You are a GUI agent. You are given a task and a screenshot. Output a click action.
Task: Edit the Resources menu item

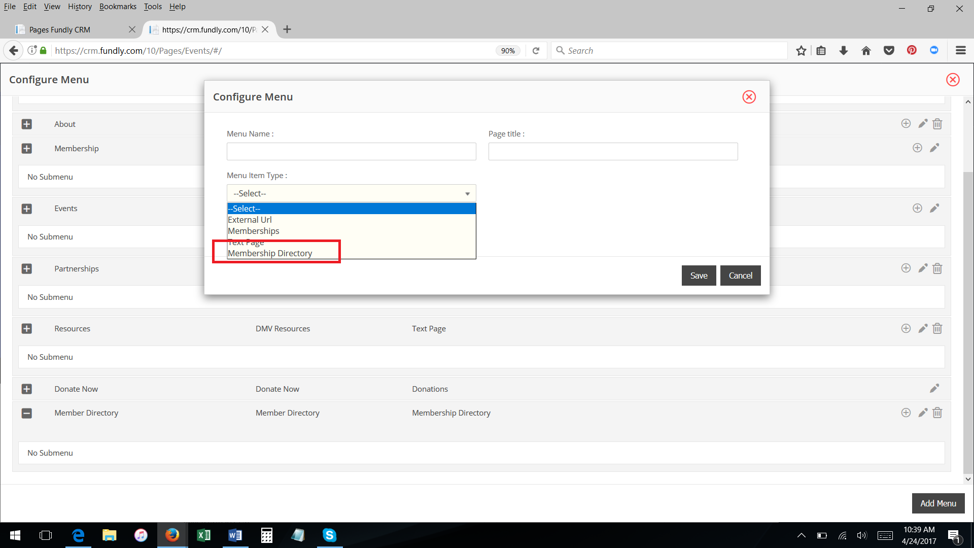(923, 328)
